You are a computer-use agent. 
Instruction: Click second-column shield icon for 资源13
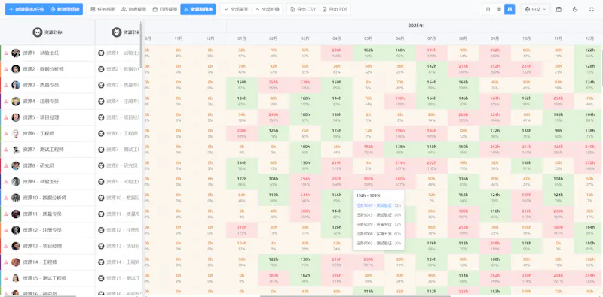point(101,247)
